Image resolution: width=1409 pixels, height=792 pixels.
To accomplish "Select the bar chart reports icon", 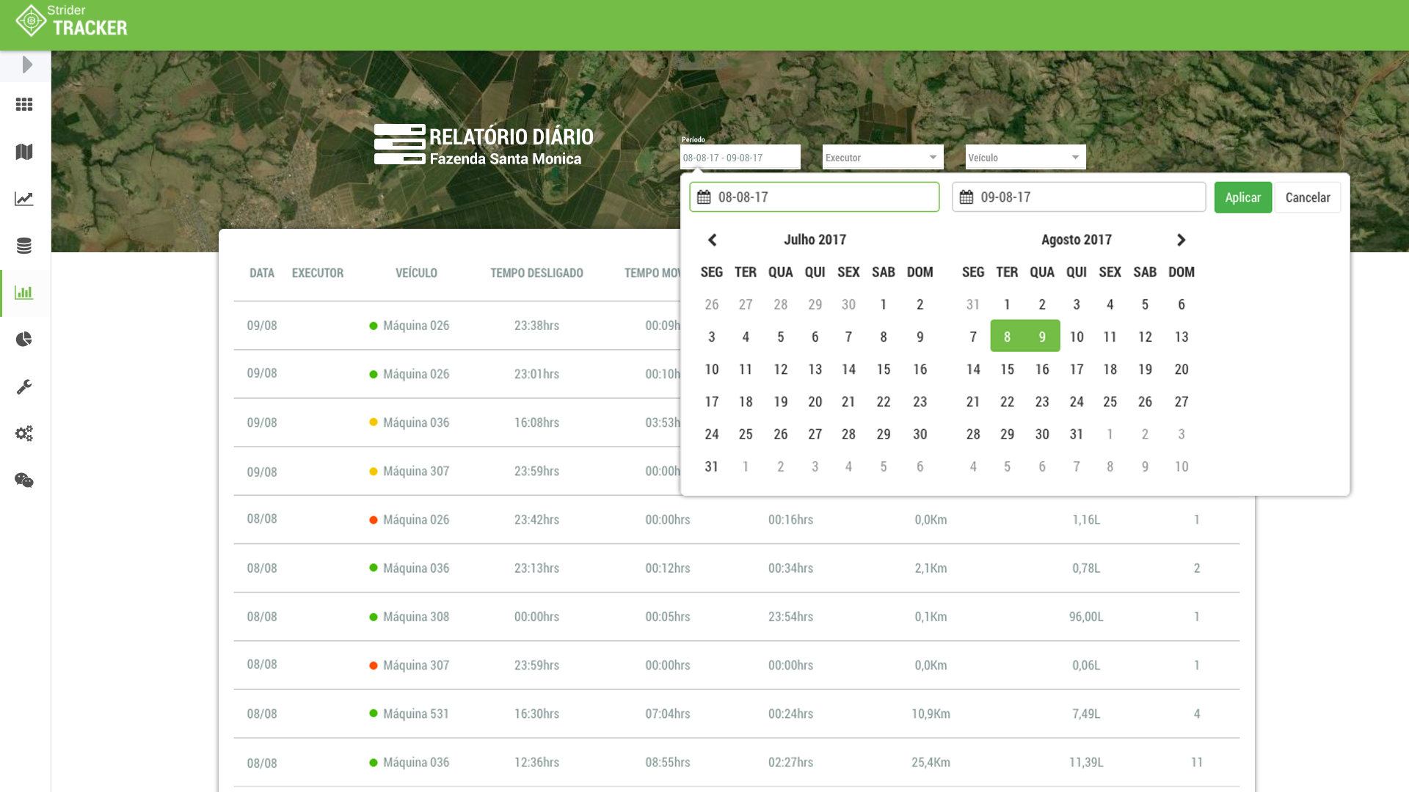I will [x=24, y=293].
